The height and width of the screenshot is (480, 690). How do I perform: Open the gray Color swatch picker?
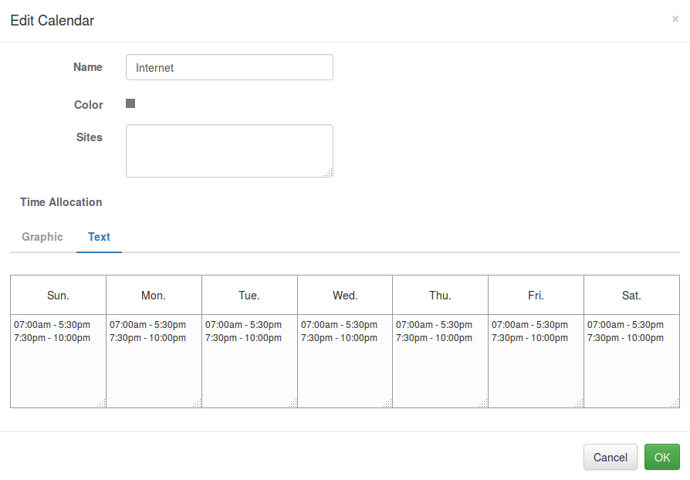(130, 103)
